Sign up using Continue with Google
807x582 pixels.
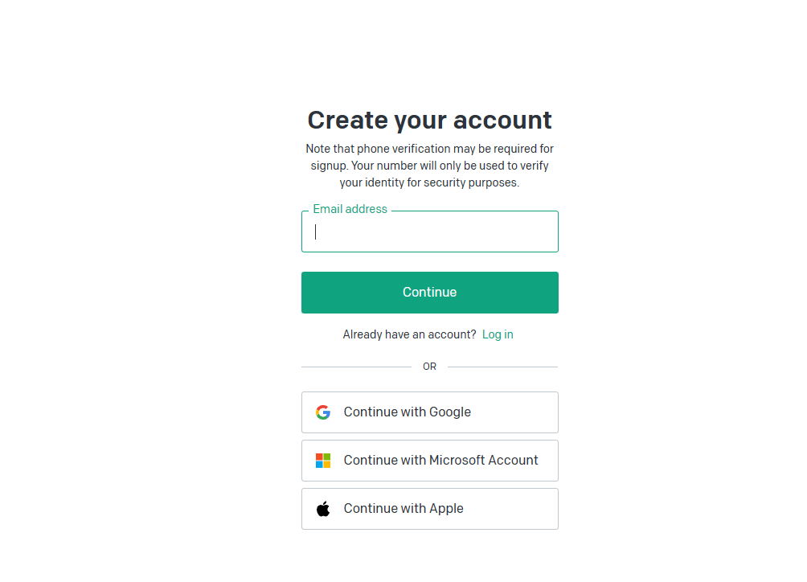tap(429, 412)
